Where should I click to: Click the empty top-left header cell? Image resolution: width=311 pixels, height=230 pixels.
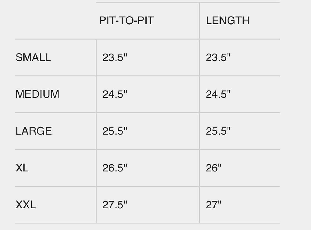click(x=55, y=21)
